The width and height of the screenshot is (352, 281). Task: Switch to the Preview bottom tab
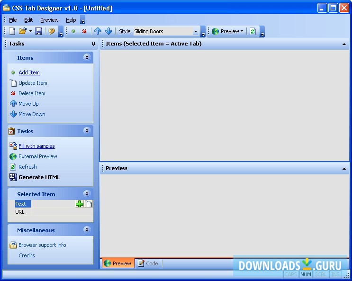[x=118, y=263]
